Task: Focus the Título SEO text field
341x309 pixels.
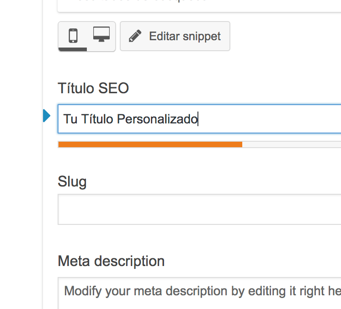Action: [x=199, y=119]
